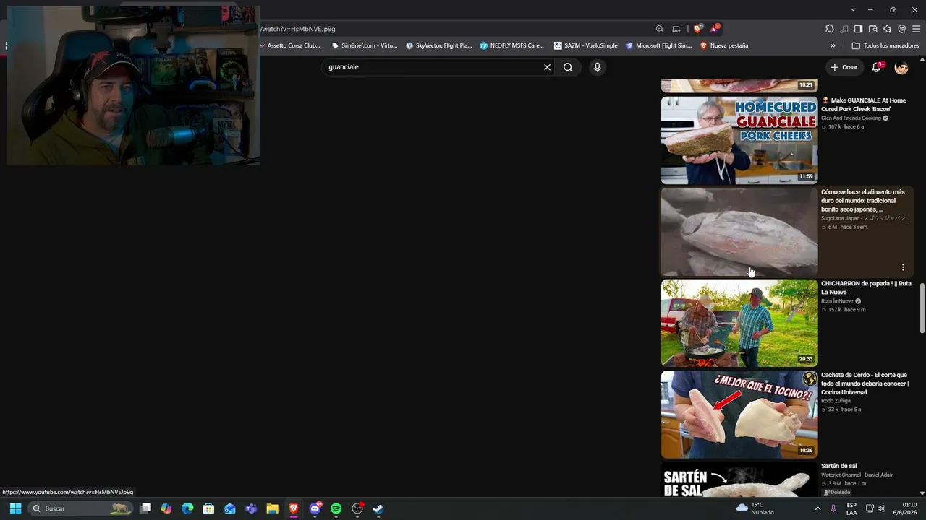Open the Sartén de sal video title
The width and height of the screenshot is (926, 520).
(839, 466)
